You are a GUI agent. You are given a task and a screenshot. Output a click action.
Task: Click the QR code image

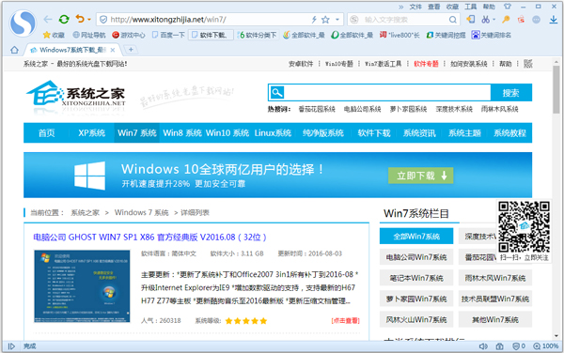click(x=525, y=226)
